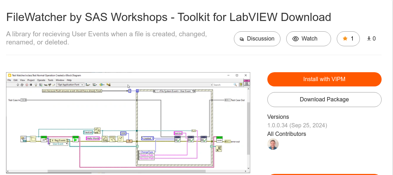This screenshot has height=175, width=393.
Task: Open the Align Objects dropdown
Action: coord(88,85)
